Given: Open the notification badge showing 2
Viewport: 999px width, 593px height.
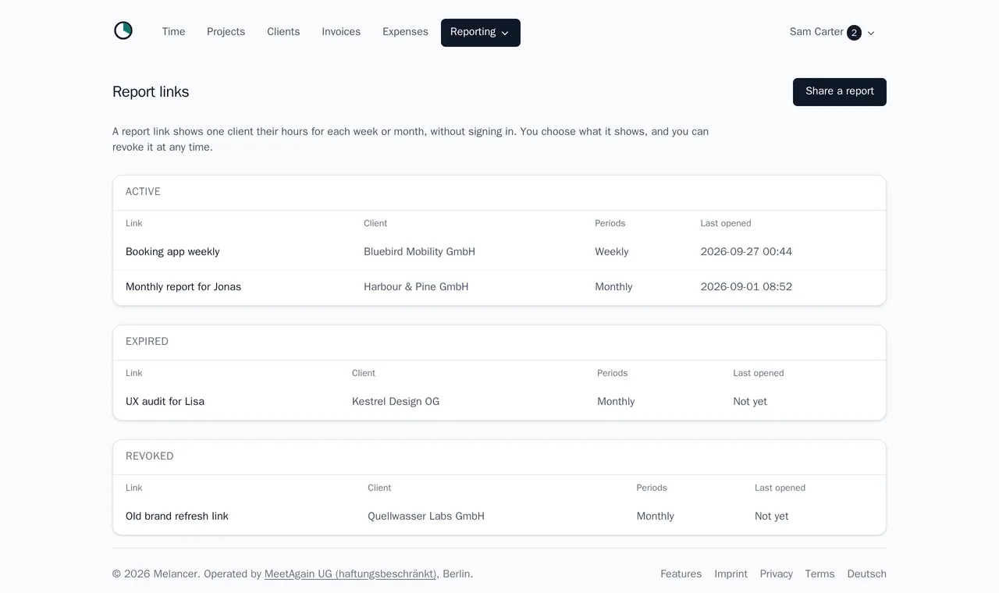Looking at the screenshot, I should click(x=854, y=33).
